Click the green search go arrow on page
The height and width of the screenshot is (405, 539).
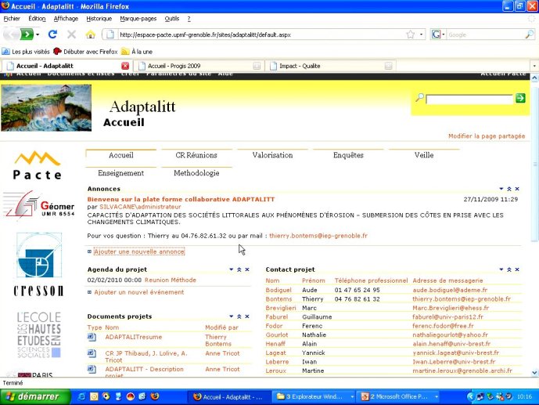520,99
